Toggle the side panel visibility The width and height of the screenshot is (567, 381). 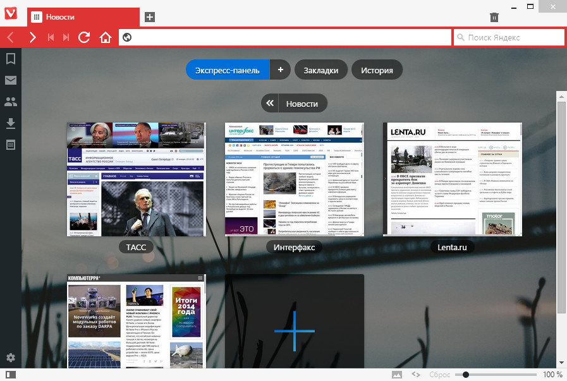coord(11,375)
